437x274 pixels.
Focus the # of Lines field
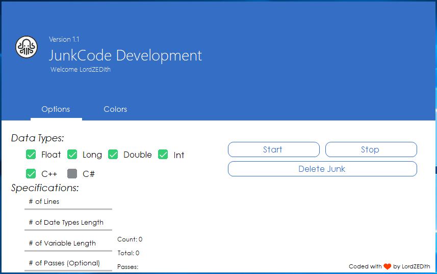pos(68,203)
